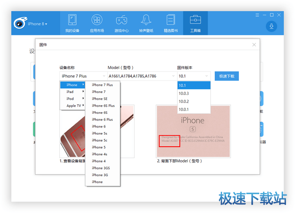
Task: Choose iPhone 7 Plus from the submenu
Action: click(x=103, y=85)
